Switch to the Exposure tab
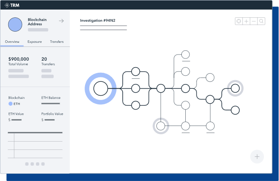Image resolution: width=279 pixels, height=181 pixels. (x=35, y=42)
